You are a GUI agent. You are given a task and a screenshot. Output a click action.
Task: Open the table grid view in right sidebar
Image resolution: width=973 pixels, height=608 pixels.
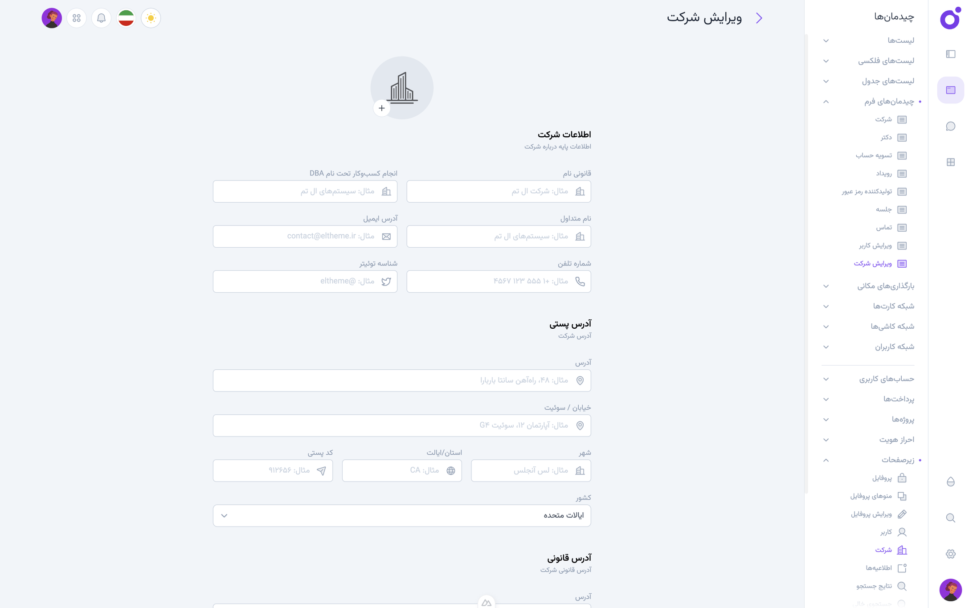pos(951,162)
